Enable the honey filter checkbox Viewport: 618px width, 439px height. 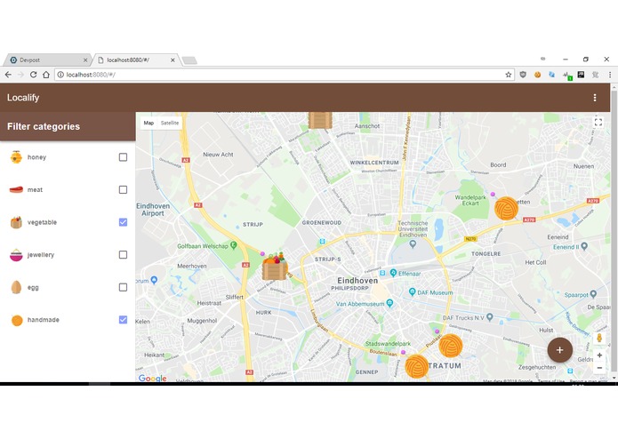tap(123, 157)
